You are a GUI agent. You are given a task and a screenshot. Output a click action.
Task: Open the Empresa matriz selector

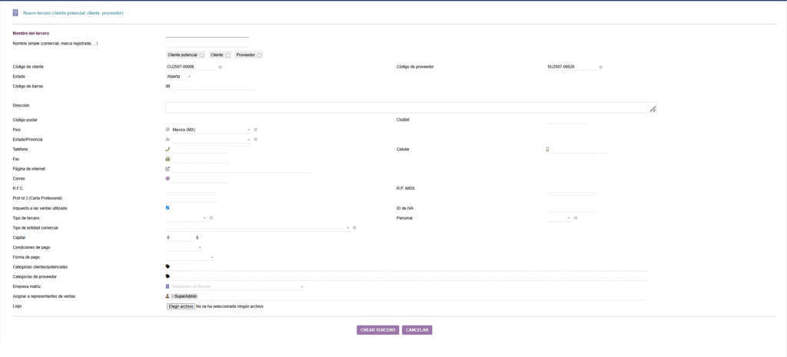point(235,286)
